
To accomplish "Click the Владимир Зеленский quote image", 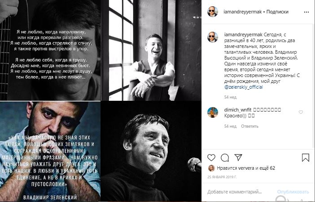I will 50,151.
